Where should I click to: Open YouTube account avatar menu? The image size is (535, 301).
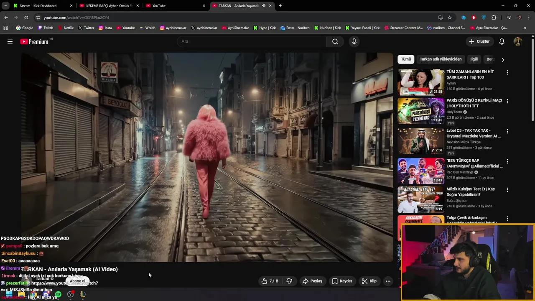(x=517, y=41)
